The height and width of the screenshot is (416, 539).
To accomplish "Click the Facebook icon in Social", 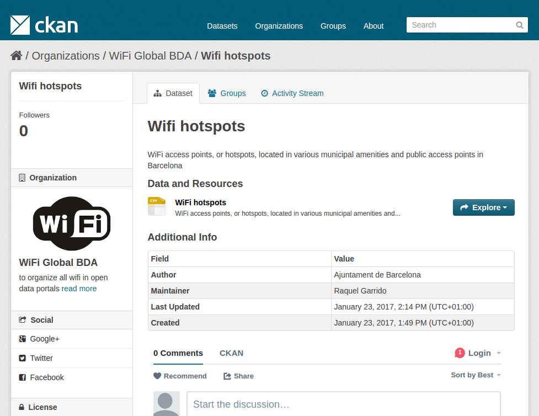I will [x=23, y=377].
